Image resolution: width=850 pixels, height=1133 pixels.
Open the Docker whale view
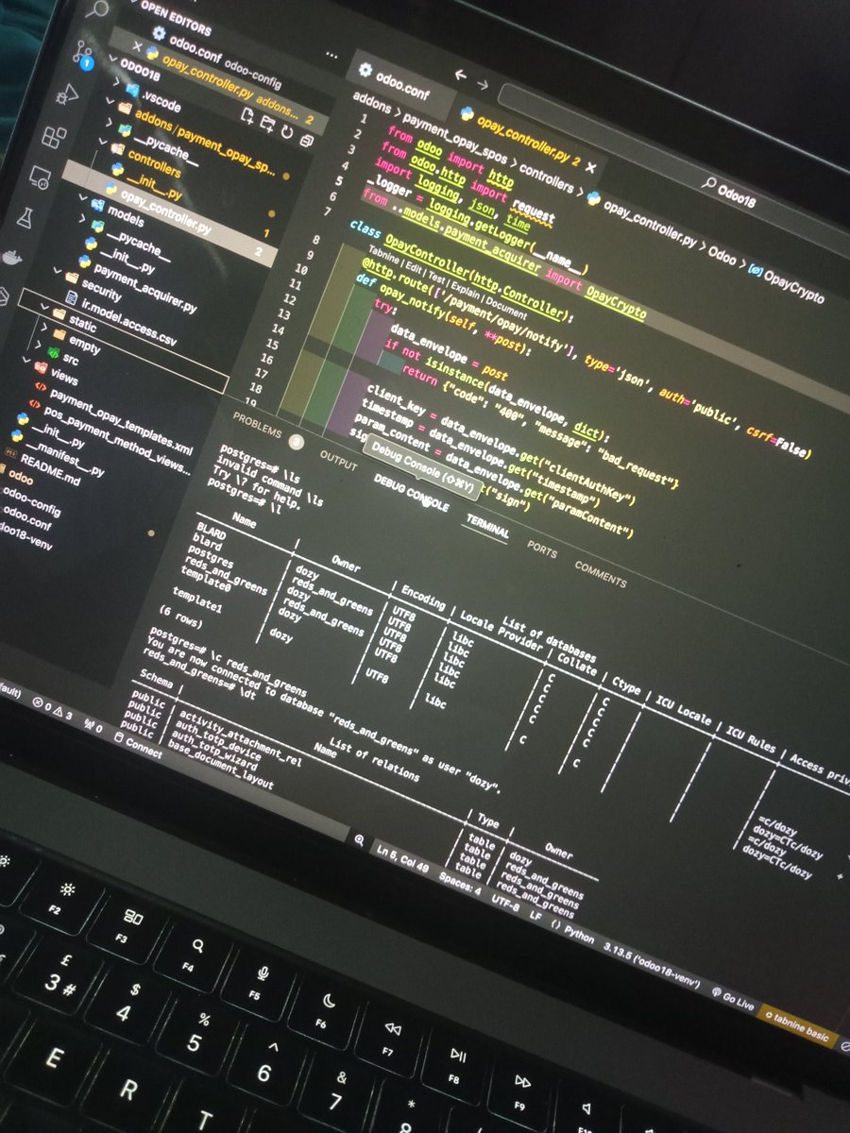[11, 258]
